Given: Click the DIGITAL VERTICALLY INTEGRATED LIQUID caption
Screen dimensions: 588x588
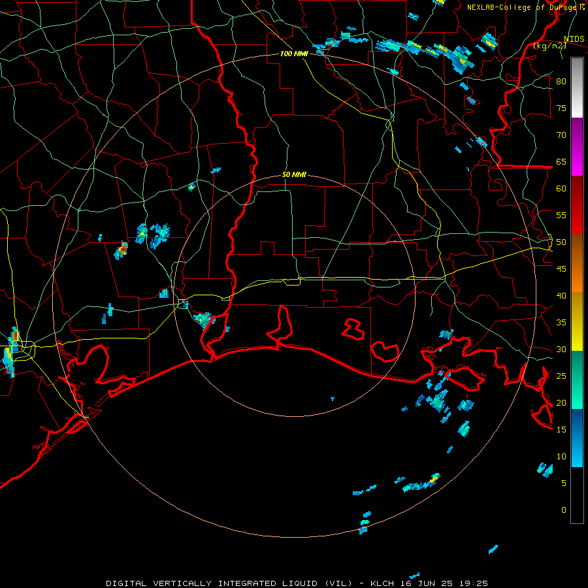Looking at the screenshot, I should pyautogui.click(x=229, y=583).
